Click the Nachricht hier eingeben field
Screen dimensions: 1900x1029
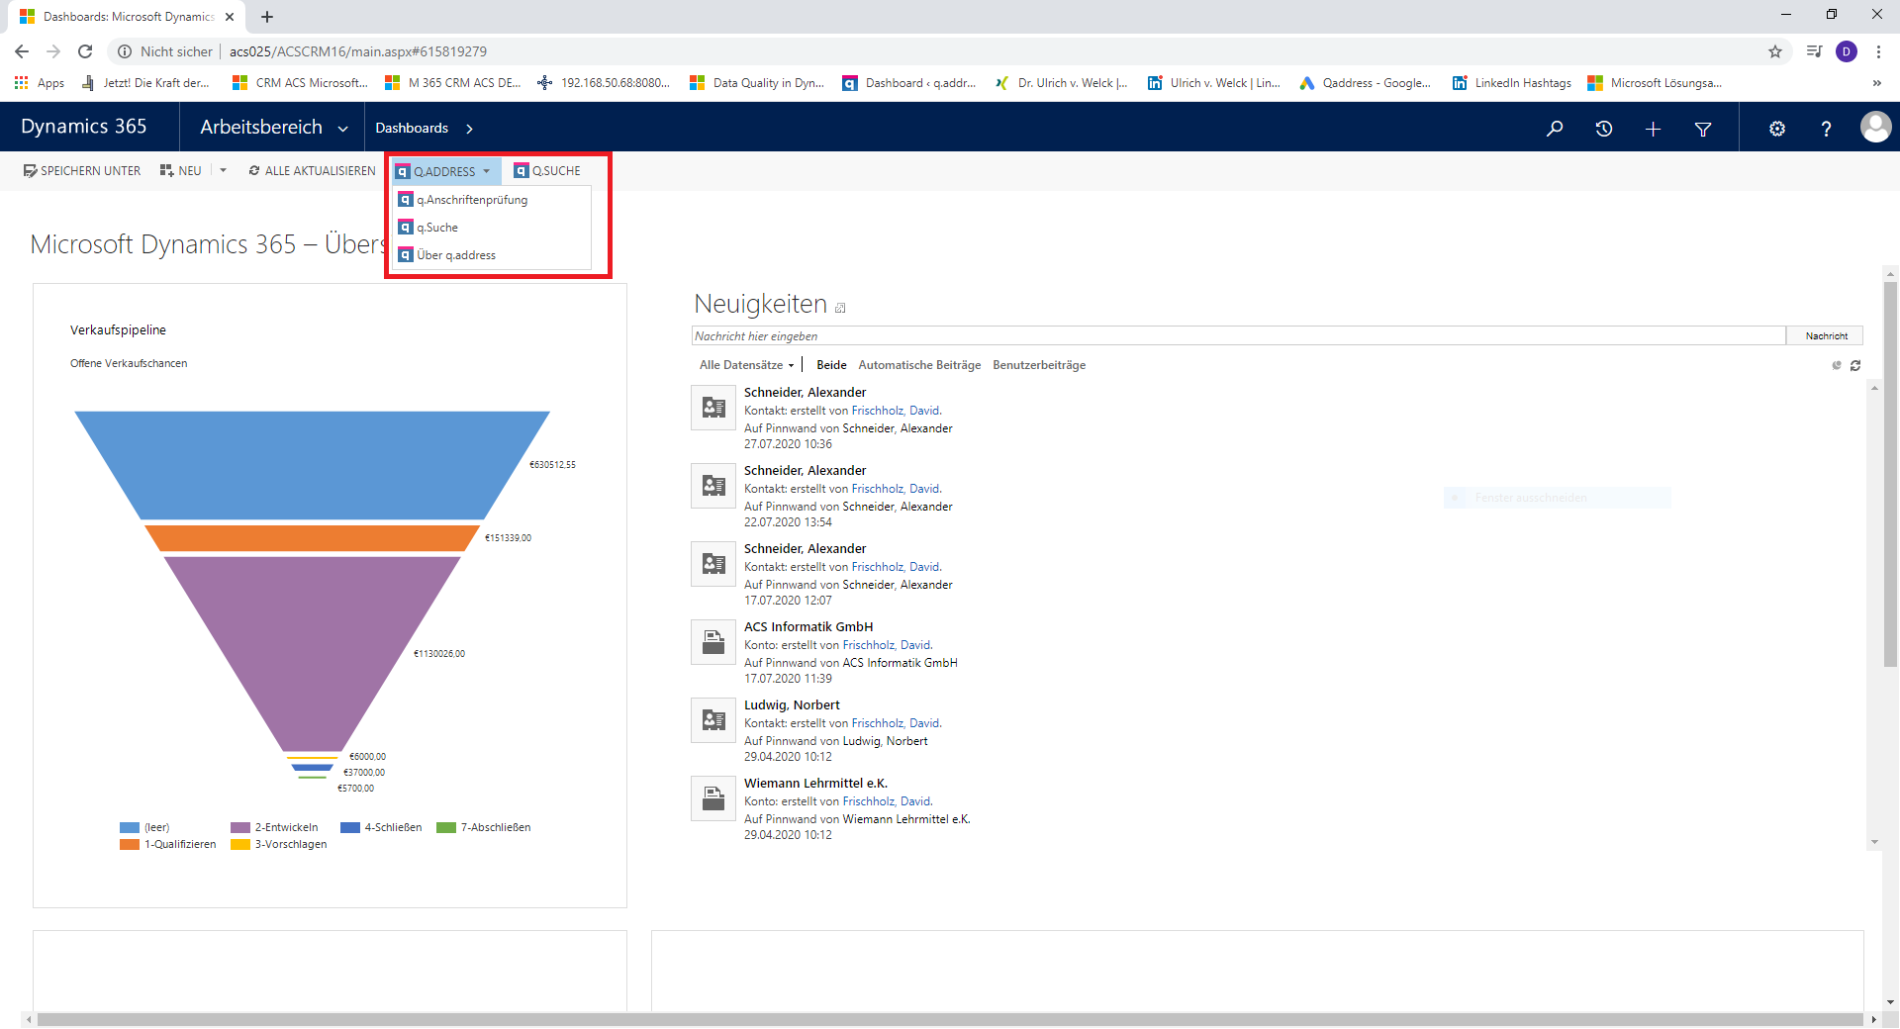[x=1237, y=336]
